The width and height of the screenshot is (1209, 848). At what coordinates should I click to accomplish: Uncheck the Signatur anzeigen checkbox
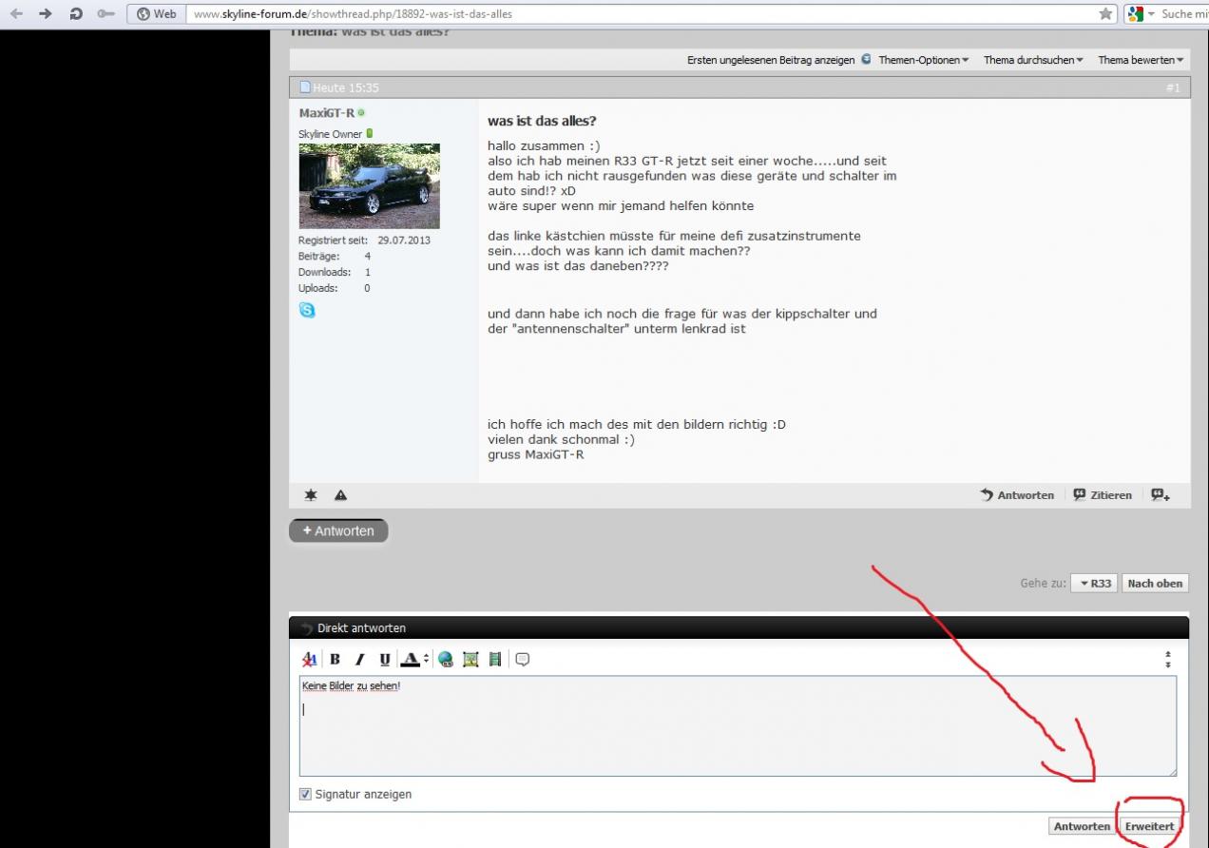click(306, 795)
